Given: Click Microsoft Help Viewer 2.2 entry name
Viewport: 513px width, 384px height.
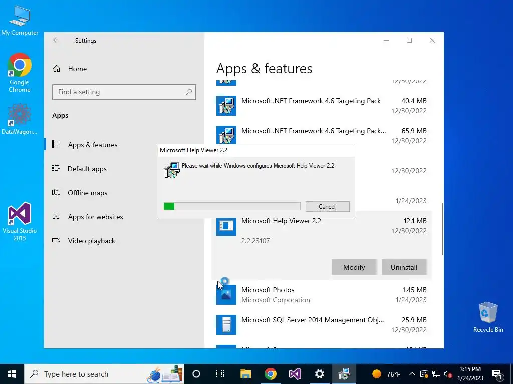Looking at the screenshot, I should click(x=281, y=221).
